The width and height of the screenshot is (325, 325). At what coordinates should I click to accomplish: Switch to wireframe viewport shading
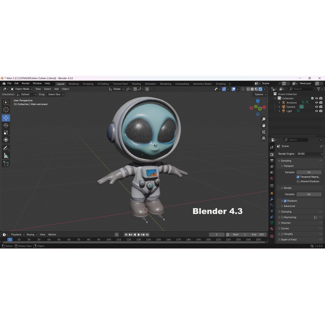coord(248,89)
